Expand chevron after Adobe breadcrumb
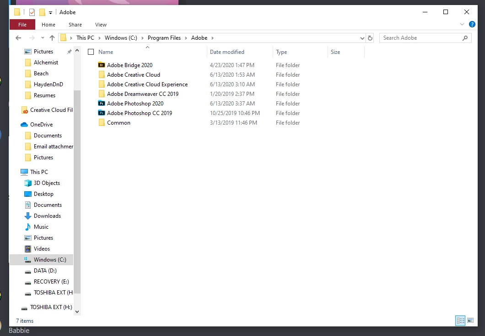Screen dimensions: 485x336 212,38
